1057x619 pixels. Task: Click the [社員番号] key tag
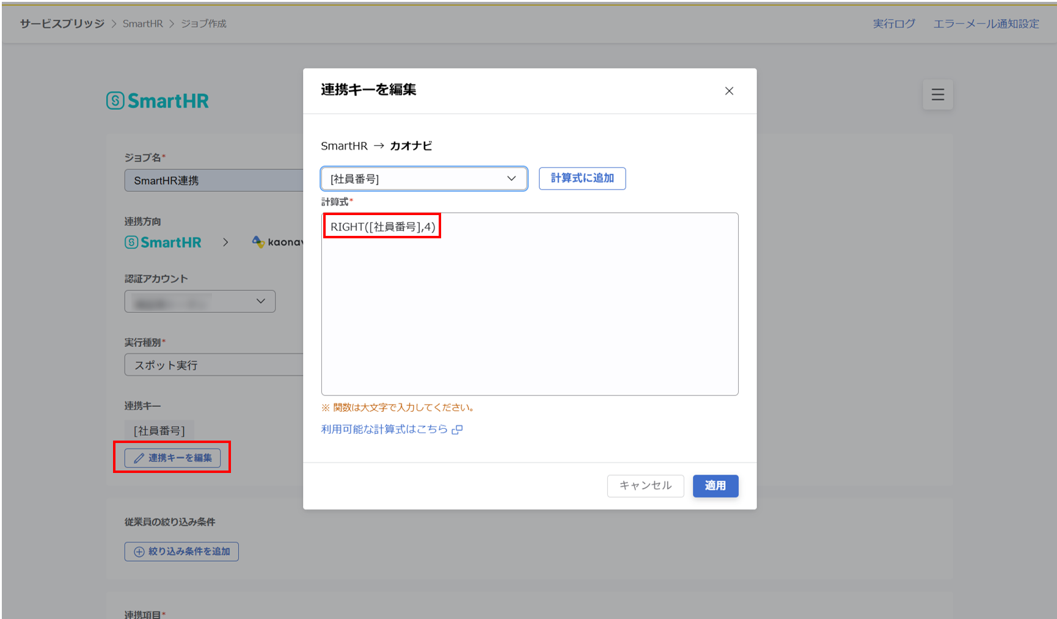click(x=159, y=431)
